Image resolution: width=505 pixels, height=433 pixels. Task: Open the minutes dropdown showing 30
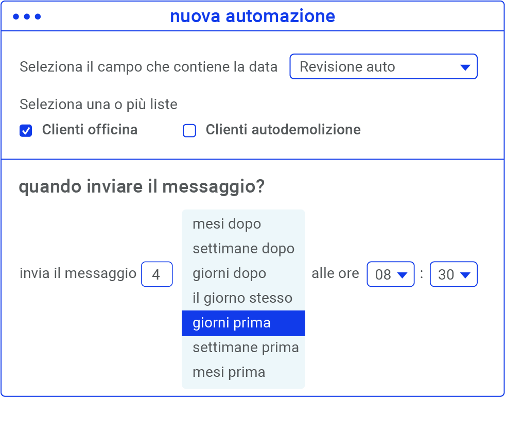pyautogui.click(x=454, y=274)
